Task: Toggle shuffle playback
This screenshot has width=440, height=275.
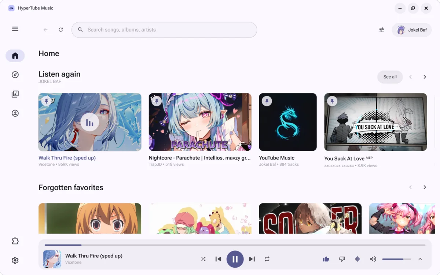Action: pos(203,259)
